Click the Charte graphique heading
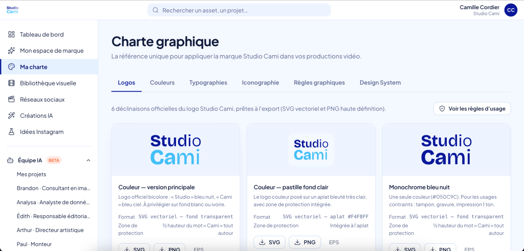This screenshot has width=524, height=251. [165, 42]
